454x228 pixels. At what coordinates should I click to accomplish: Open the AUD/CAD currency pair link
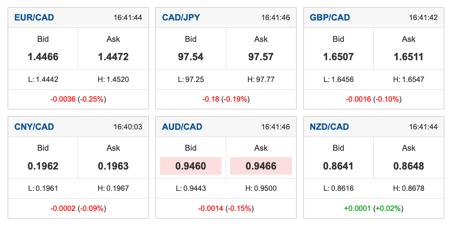tap(182, 127)
